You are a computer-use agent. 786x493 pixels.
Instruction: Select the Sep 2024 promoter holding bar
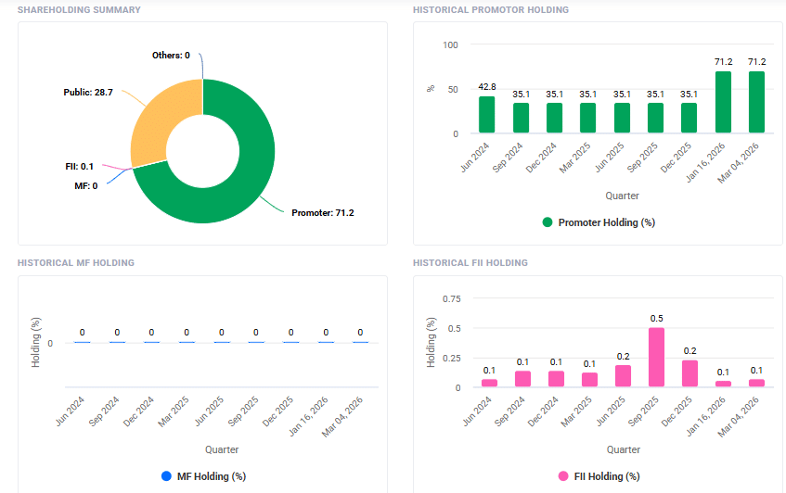click(x=521, y=119)
